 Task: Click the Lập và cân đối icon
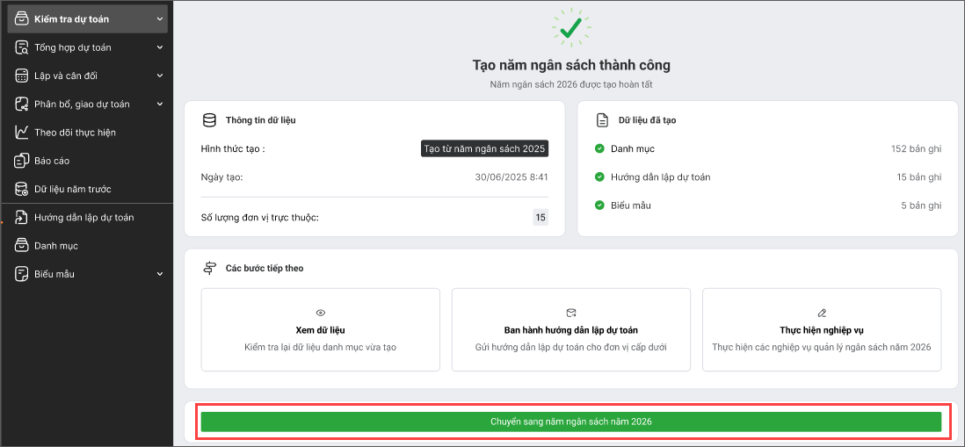[21, 76]
